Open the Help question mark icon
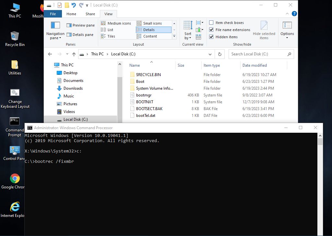 point(294,14)
